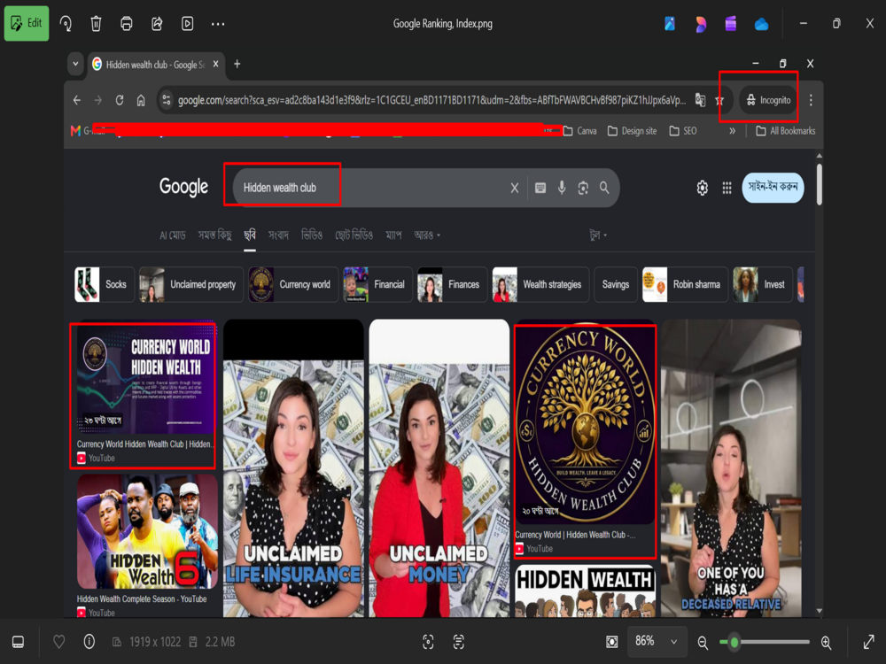Toggle filmstrip view at bottom left
Viewport: 886px width, 664px height.
click(18, 642)
